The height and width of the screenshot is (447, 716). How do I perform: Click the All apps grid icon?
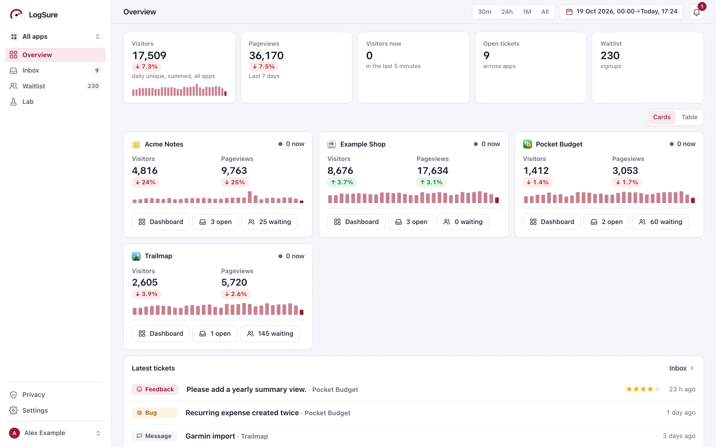tap(14, 37)
